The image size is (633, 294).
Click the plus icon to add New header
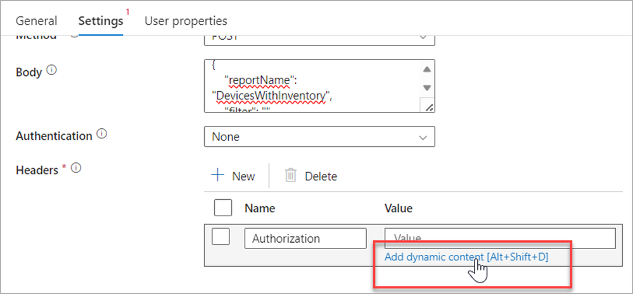coord(218,176)
